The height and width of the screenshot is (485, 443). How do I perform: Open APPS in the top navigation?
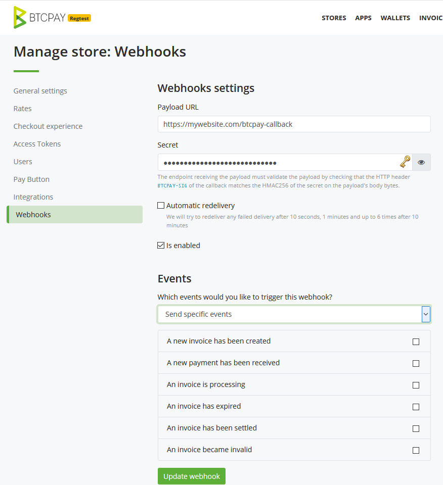pos(363,18)
